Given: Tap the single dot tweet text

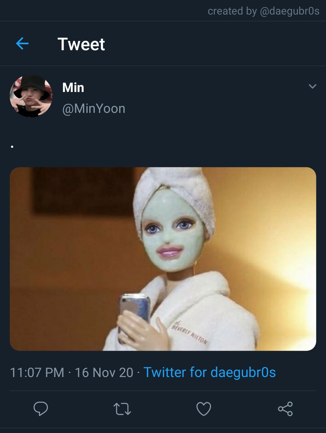Looking at the screenshot, I should click(x=12, y=147).
